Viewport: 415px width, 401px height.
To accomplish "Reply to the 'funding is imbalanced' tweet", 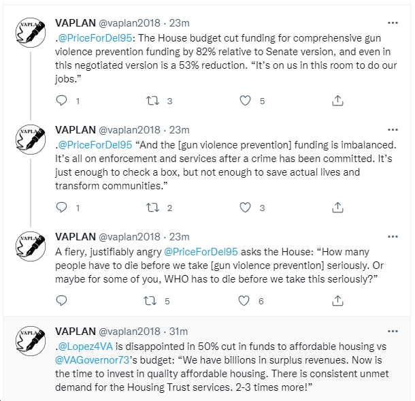I will tap(62, 208).
